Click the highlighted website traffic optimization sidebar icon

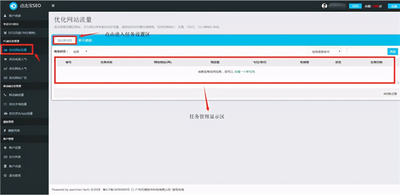pyautogui.click(x=5, y=49)
